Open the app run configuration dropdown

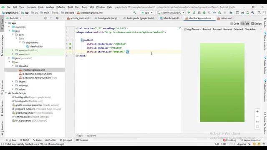coord(147,12)
